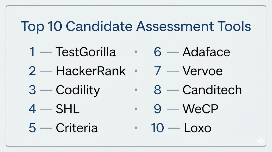Click the Vervoe entry

pos(202,71)
